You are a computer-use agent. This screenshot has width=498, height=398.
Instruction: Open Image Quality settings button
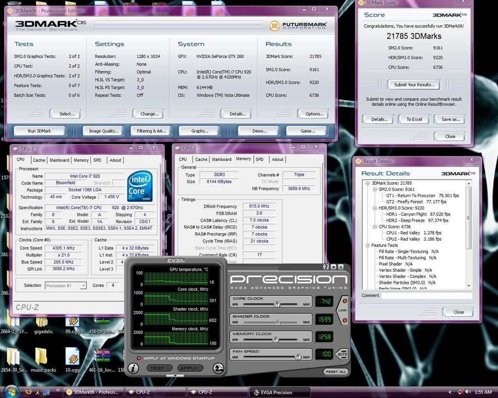pos(104,131)
